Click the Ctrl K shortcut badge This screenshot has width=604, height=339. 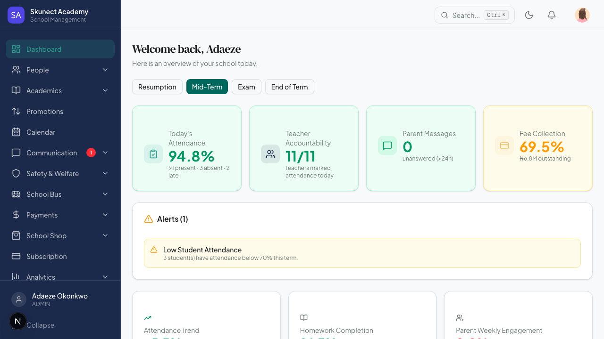[496, 15]
